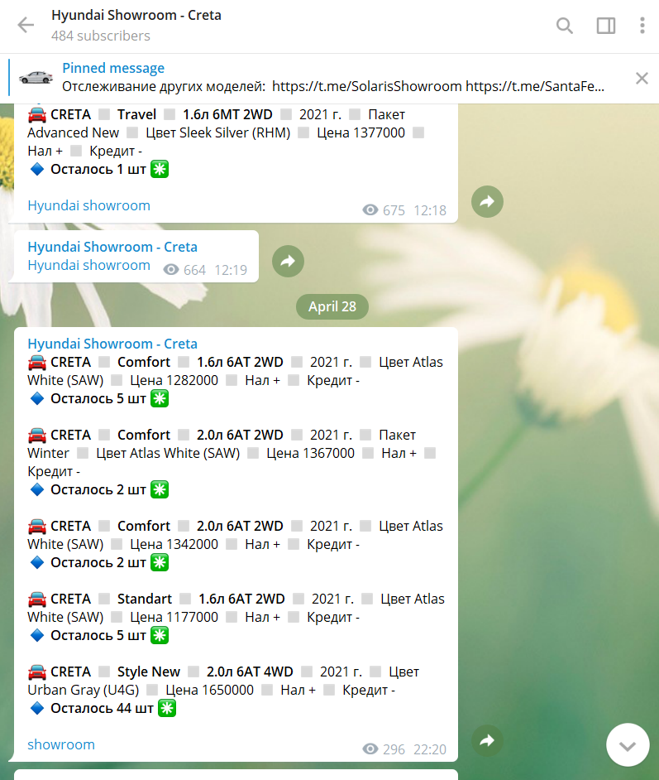The width and height of the screenshot is (659, 780).
Task: Click blue diamond before Осталось 1 шт
Action: click(x=36, y=169)
